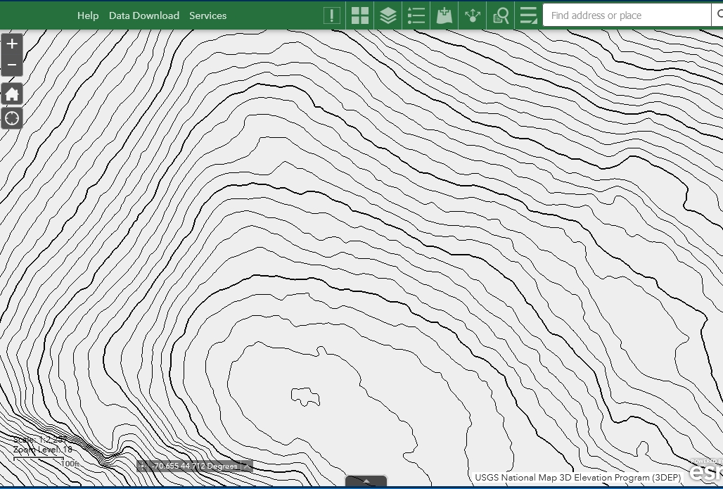
Task: Open the Layer List stacked-layers icon
Action: [388, 15]
